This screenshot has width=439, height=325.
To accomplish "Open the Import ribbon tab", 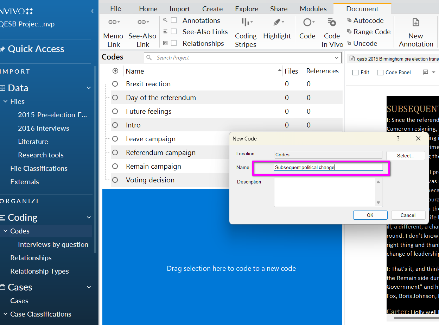I will point(179,9).
